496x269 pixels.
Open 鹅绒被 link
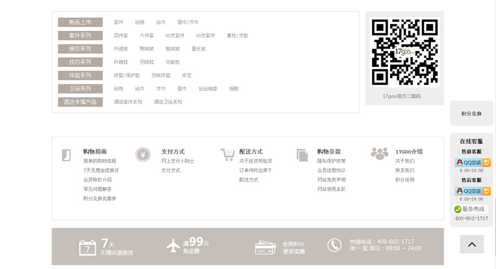172,48
